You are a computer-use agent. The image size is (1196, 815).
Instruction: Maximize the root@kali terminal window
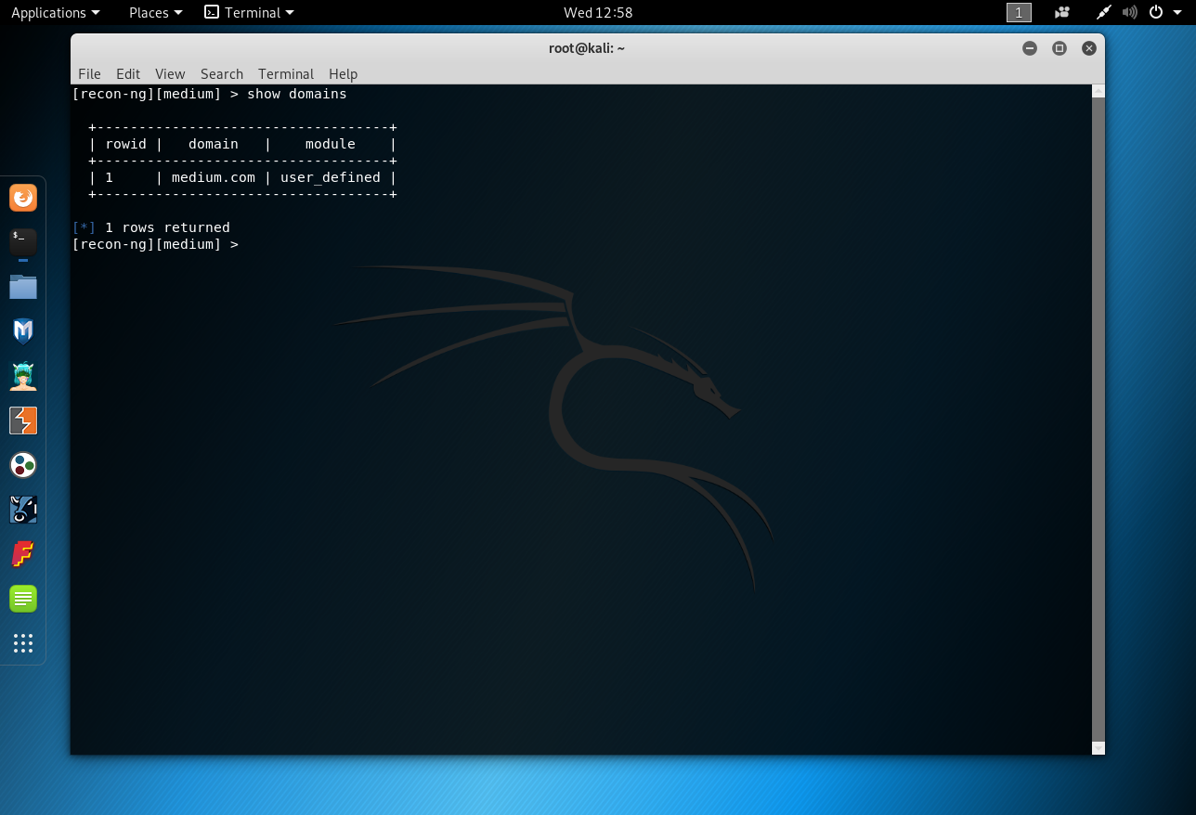1059,48
